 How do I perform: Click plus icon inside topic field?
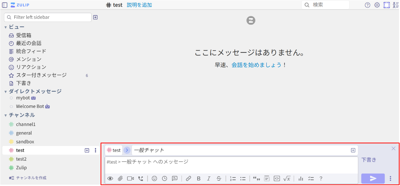coord(353,150)
